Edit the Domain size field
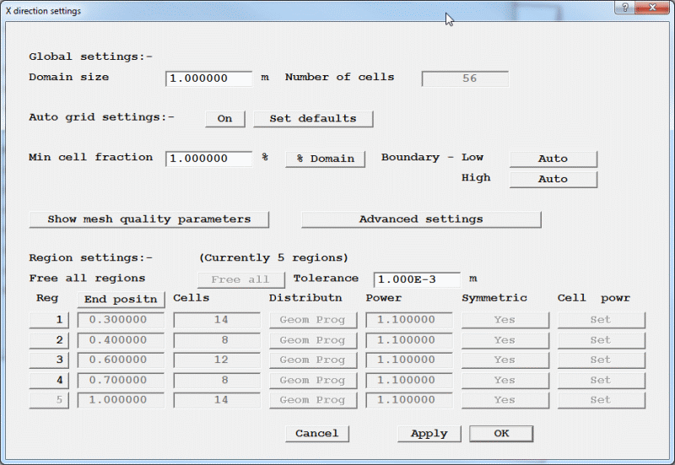 (209, 78)
